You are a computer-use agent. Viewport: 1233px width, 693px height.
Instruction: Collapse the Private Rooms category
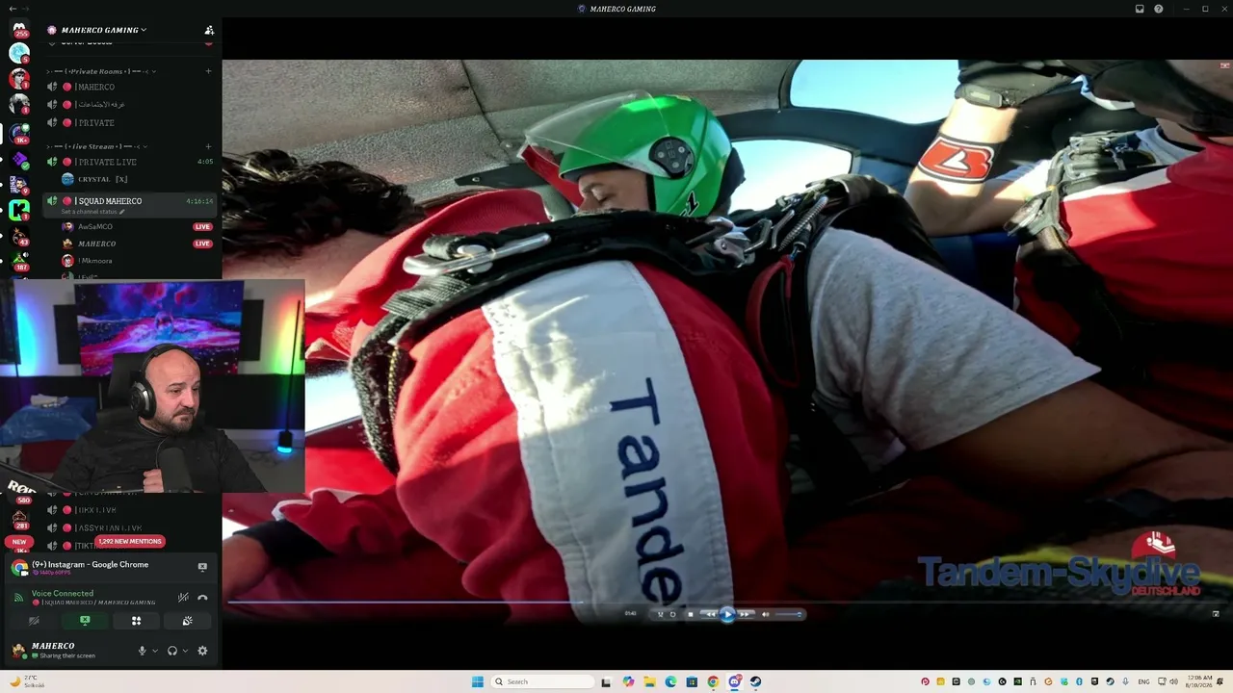pyautogui.click(x=101, y=71)
